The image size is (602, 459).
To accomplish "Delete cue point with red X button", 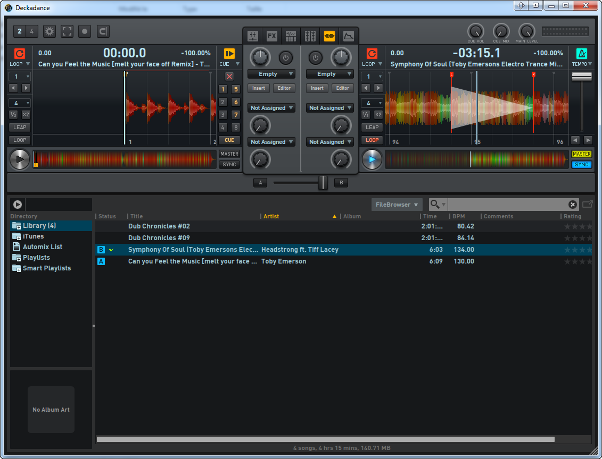I will point(229,76).
